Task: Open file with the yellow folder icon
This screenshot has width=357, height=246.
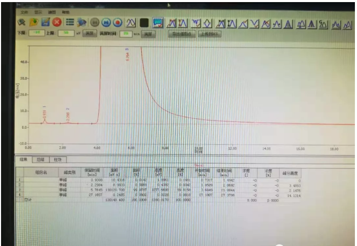Action: (x=33, y=23)
